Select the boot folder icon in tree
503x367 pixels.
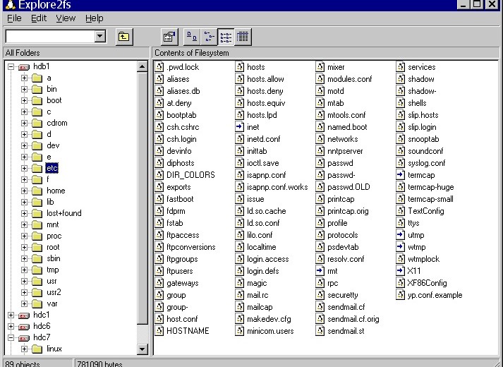(x=37, y=101)
